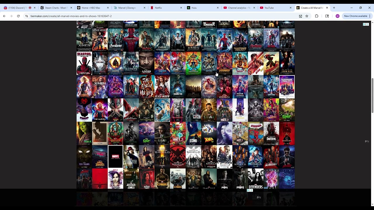The height and width of the screenshot is (210, 374).
Task: Select the X-Men First Class poster
Action: click(84, 40)
